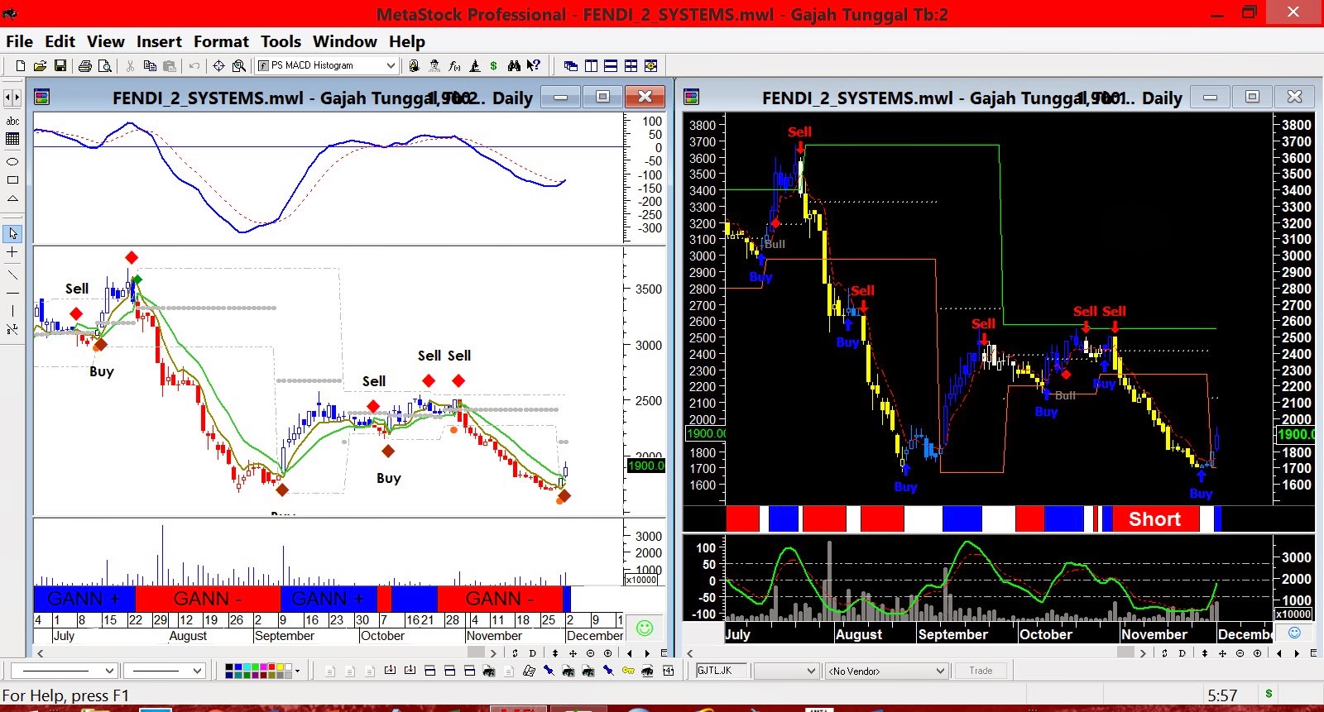Click the New document icon
This screenshot has width=1324, height=712.
pos(21,65)
